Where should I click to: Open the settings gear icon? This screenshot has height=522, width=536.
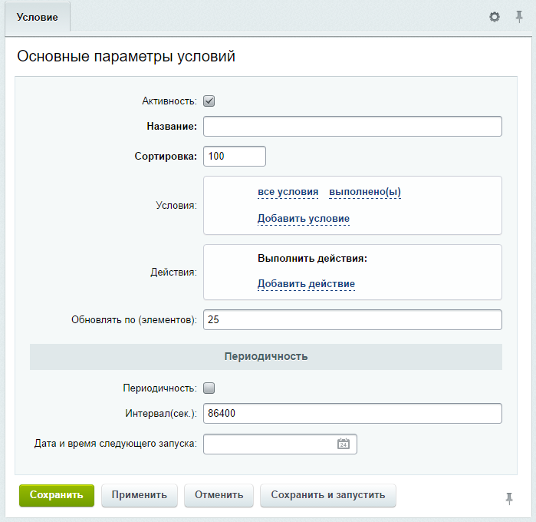tap(495, 16)
